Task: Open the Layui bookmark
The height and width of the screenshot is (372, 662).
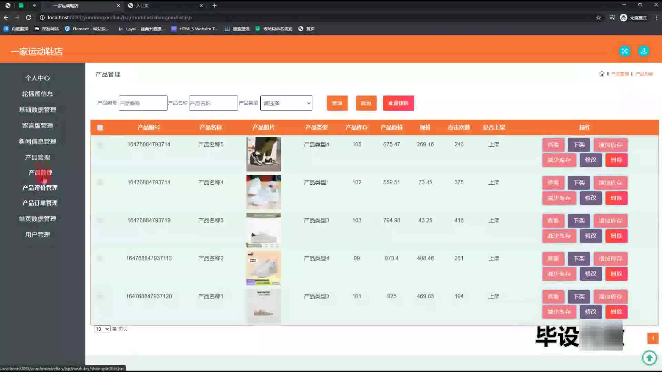Action: coord(142,29)
